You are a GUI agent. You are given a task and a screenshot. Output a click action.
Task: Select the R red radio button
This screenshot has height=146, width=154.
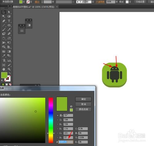pos(58,129)
